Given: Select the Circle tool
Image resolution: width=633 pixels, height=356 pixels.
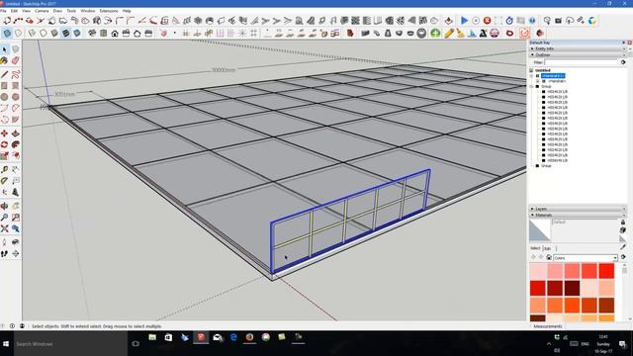Looking at the screenshot, I should click(x=4, y=97).
